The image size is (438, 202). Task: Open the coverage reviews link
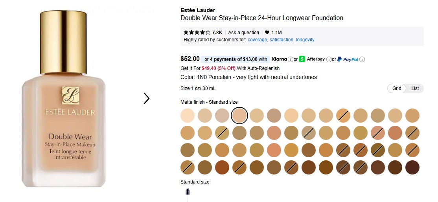[257, 40]
